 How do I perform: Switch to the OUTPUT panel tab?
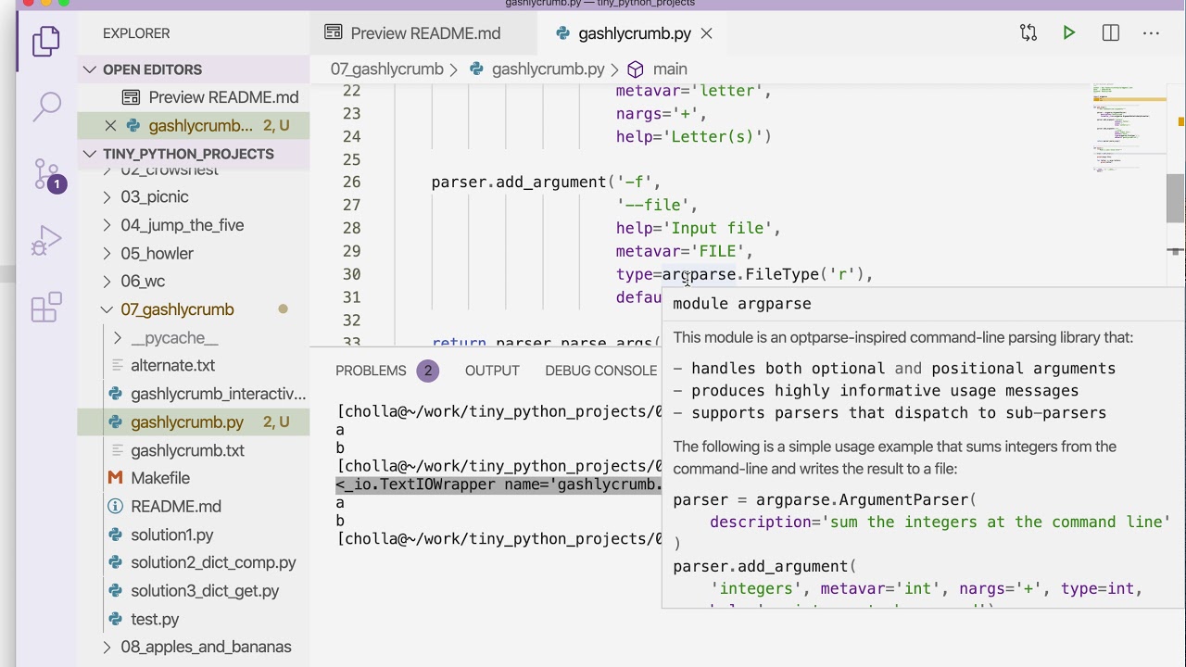(492, 371)
